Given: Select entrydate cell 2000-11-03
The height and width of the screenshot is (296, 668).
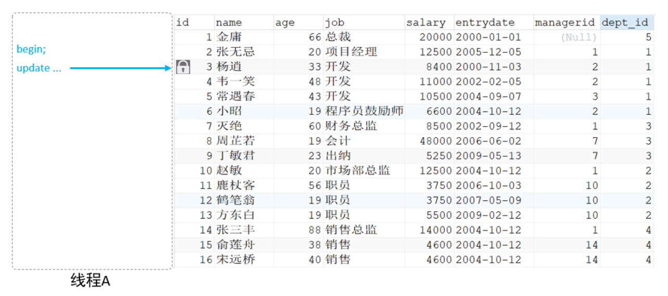Looking at the screenshot, I should click(488, 67).
